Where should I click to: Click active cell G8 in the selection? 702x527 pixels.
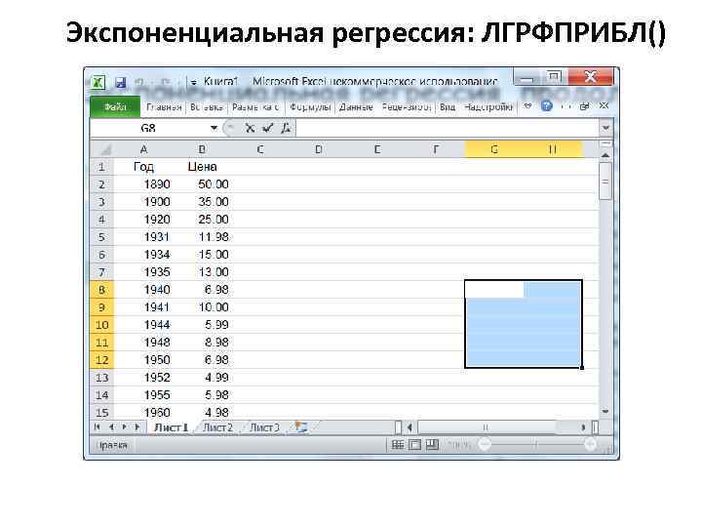coord(493,290)
